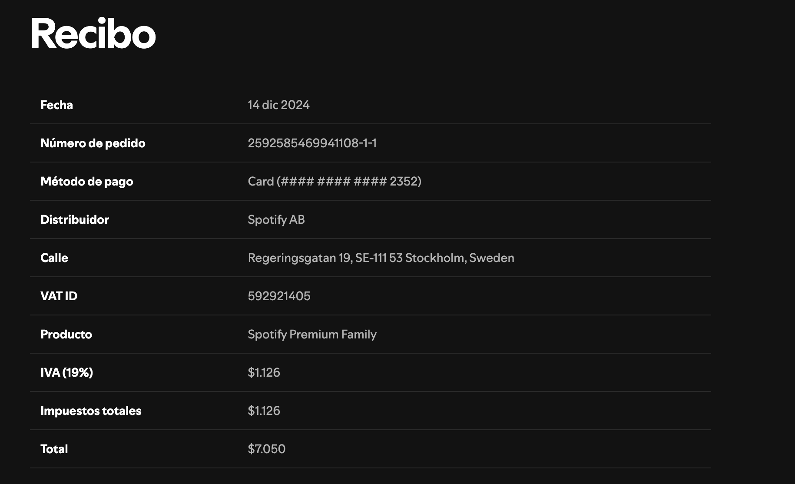The image size is (795, 484).
Task: Click the Spotify Premium Family product text
Action: (x=312, y=334)
